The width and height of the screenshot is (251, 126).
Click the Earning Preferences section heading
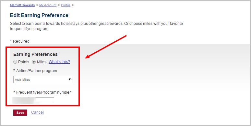click(35, 54)
